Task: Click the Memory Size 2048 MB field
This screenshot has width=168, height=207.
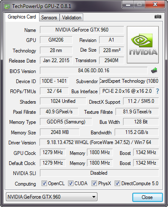Action: pos(60,132)
